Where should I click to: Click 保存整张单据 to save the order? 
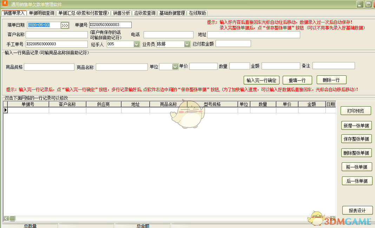(x=357, y=139)
